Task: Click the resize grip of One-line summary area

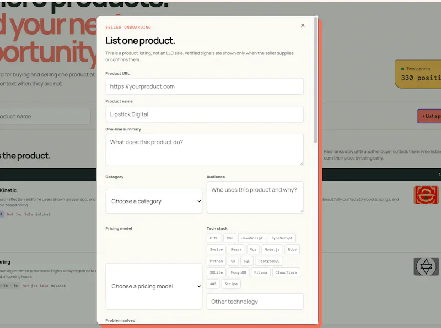Action: [302, 163]
